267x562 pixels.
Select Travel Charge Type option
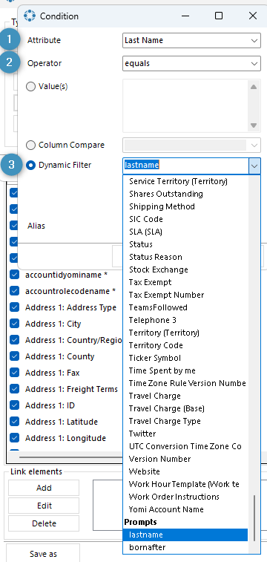pyautogui.click(x=165, y=421)
